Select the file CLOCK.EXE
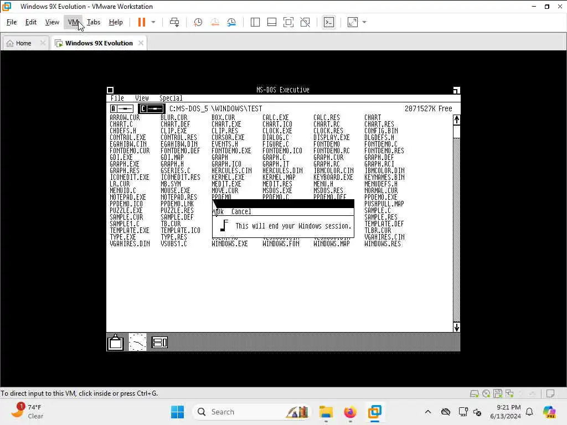The width and height of the screenshot is (567, 425). tap(277, 131)
